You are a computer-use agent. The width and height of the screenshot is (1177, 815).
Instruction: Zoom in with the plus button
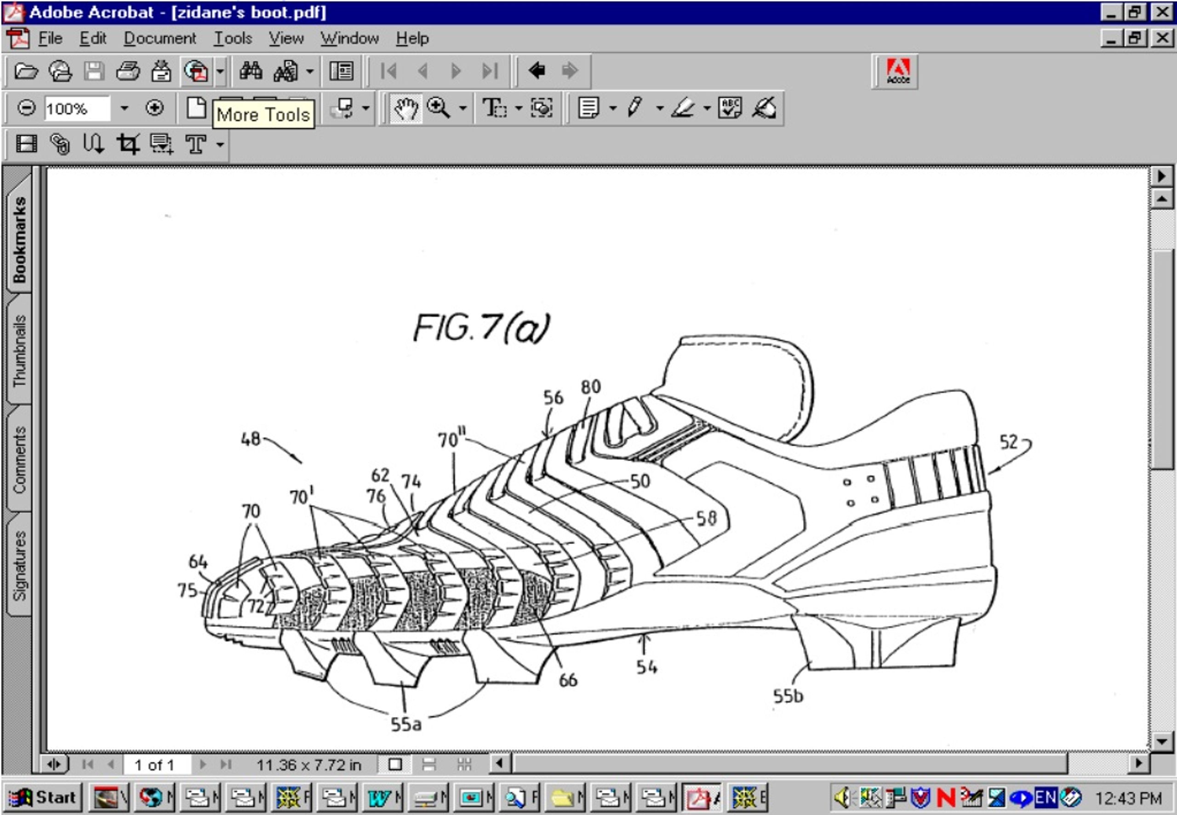click(154, 108)
